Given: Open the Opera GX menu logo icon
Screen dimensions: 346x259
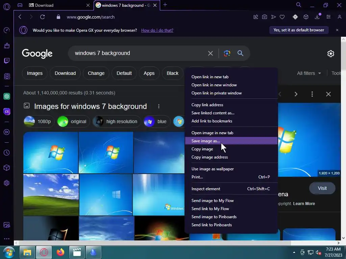Looking at the screenshot, I should [x=7, y=6].
